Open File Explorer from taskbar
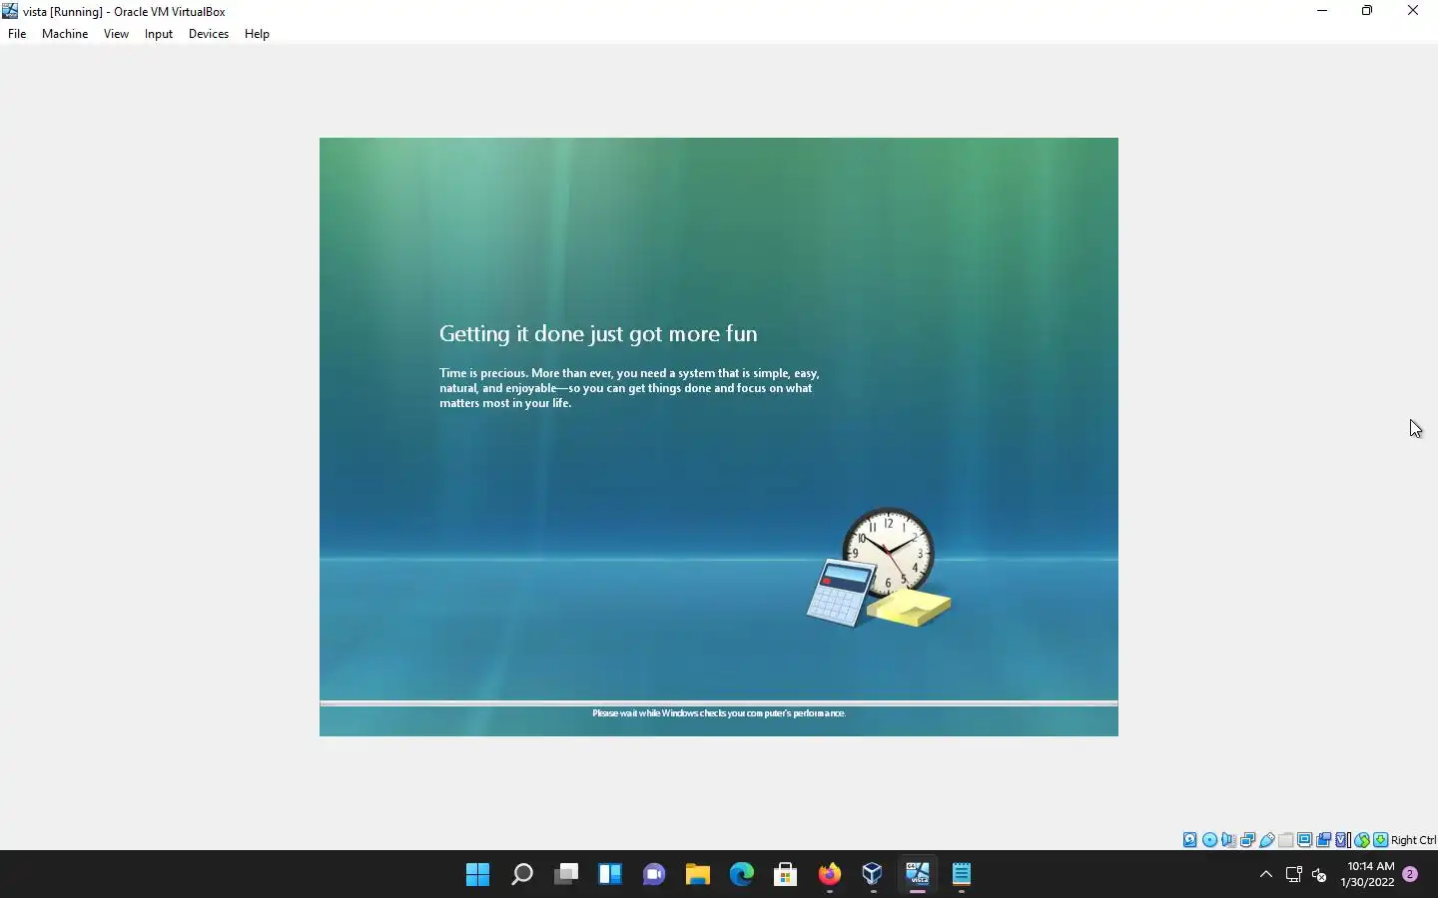Screen dimensions: 1438x898 pos(697,875)
